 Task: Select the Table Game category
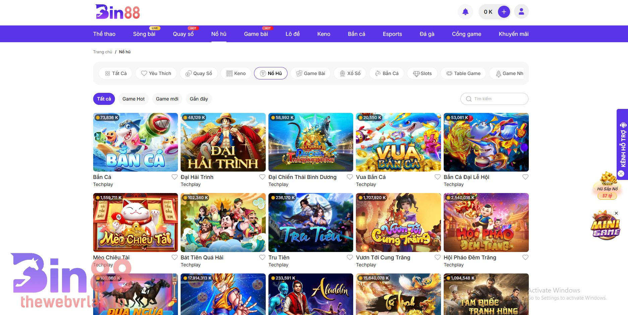tap(463, 73)
